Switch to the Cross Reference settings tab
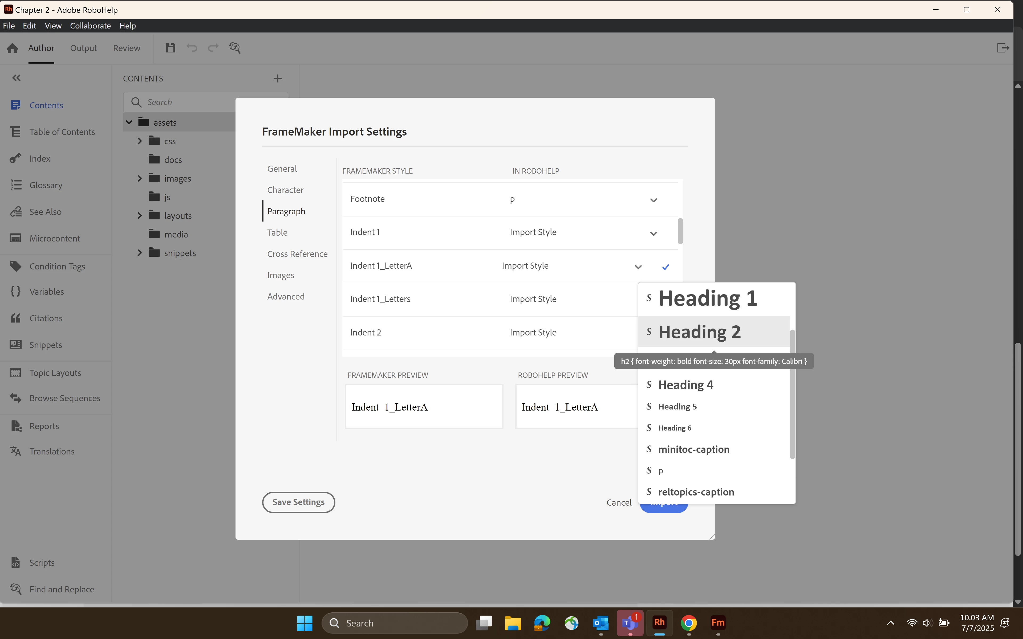The image size is (1023, 639). pos(297,253)
